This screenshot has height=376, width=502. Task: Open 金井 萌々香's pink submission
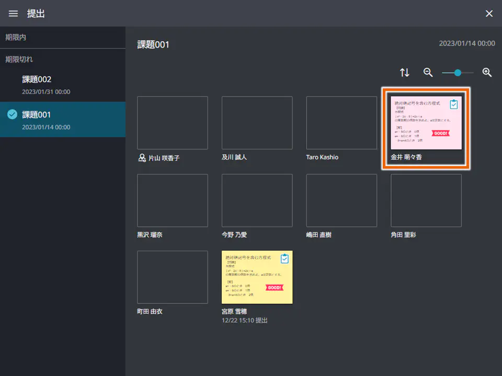426,123
